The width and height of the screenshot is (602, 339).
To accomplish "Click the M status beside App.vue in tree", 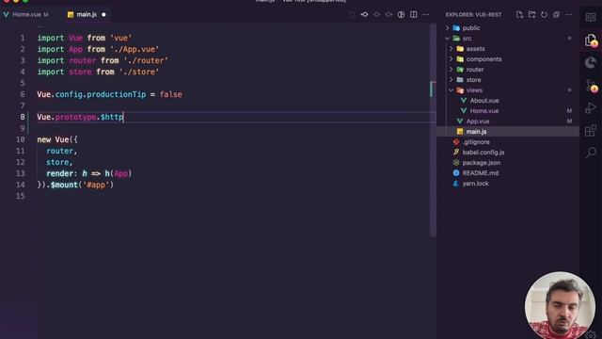I will (569, 121).
